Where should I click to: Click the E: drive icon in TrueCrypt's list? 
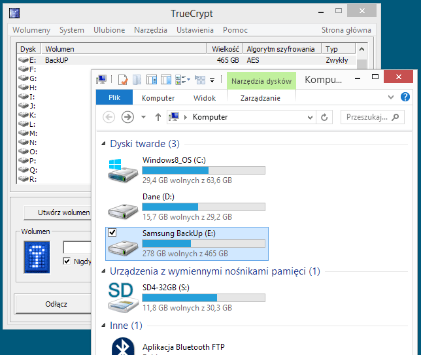coord(24,59)
